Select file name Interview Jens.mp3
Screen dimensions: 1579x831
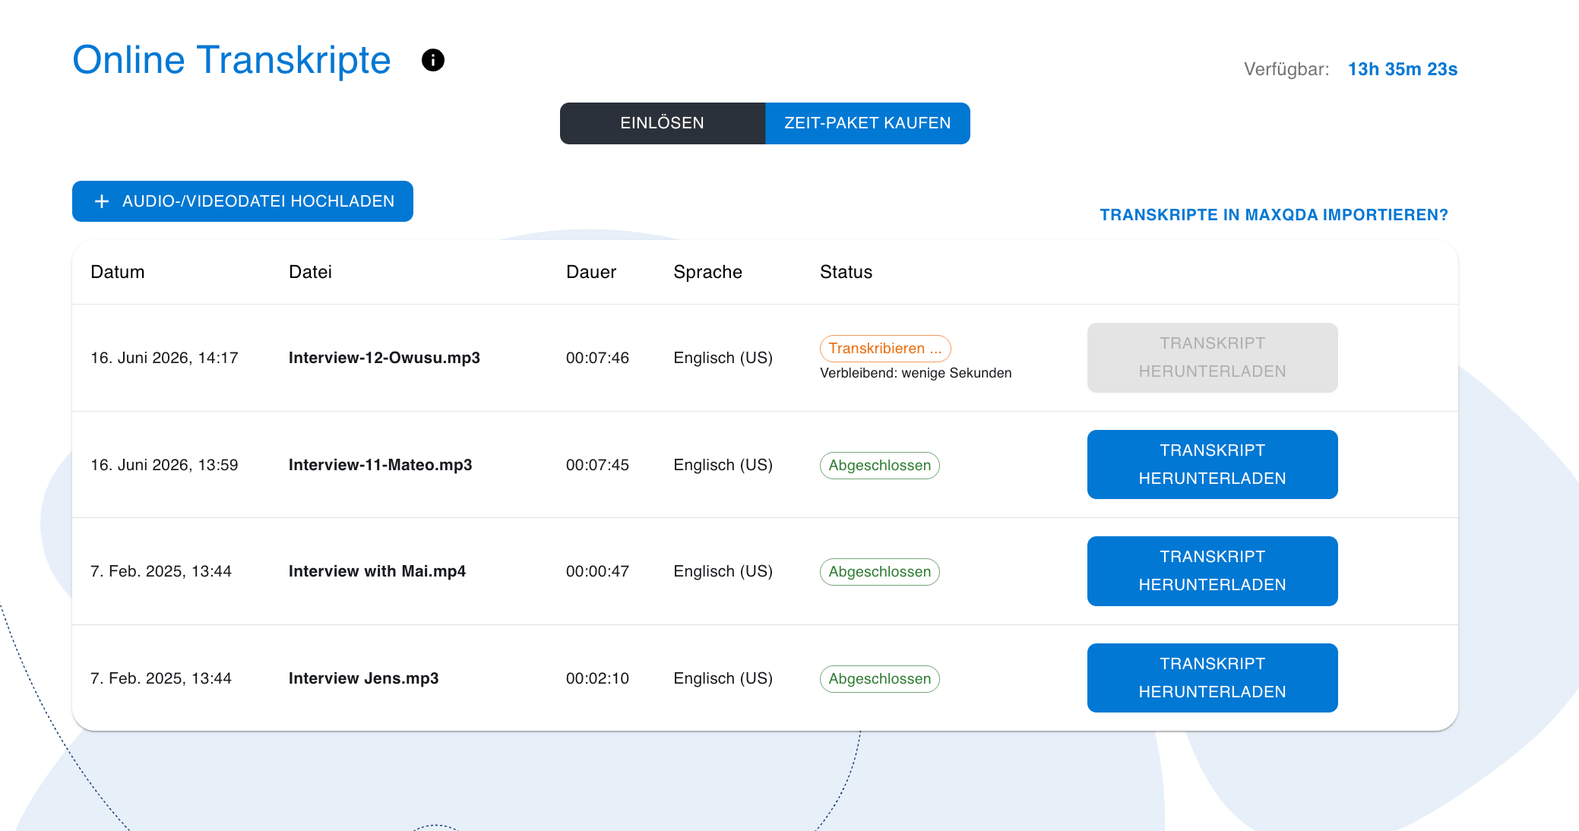(364, 678)
